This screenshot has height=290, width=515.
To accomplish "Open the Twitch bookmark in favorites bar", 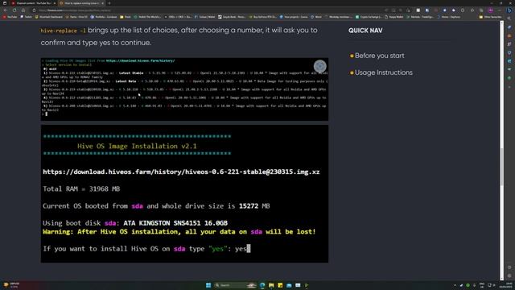I will click(27, 17).
